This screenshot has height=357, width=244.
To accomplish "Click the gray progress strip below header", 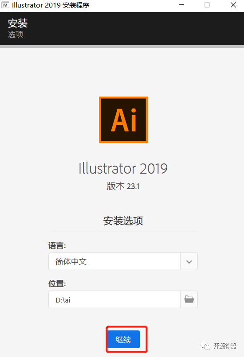I will pos(122,47).
